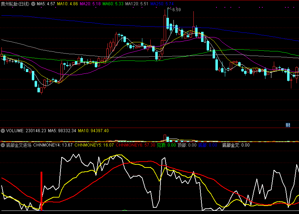Click the tallest red volume bar
Viewport: 299px width, 214px height.
click(165, 138)
